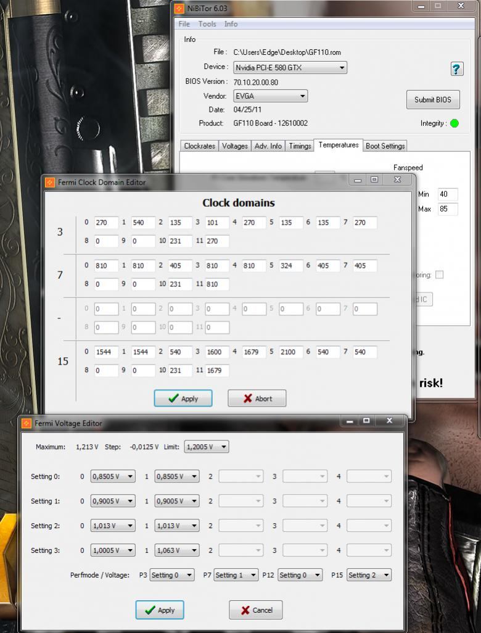Open the File menu in NiBiTor

(x=184, y=24)
